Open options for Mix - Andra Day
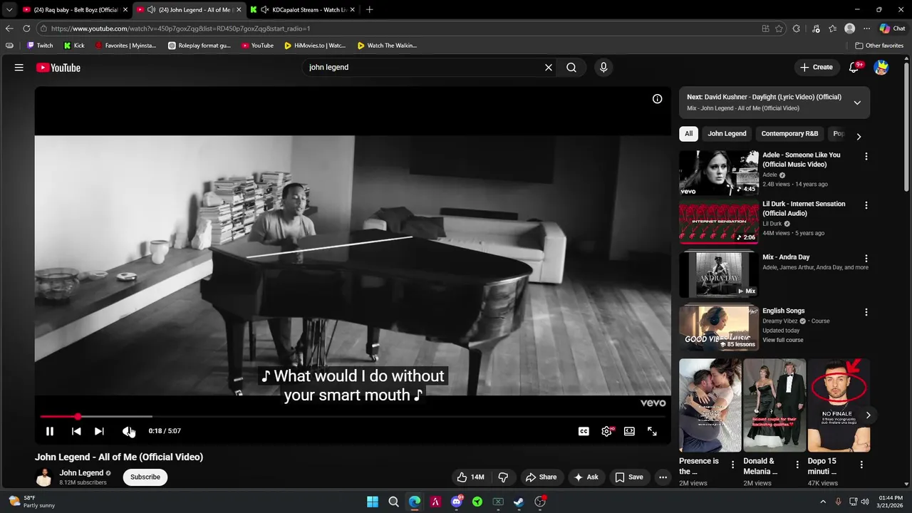 866,259
